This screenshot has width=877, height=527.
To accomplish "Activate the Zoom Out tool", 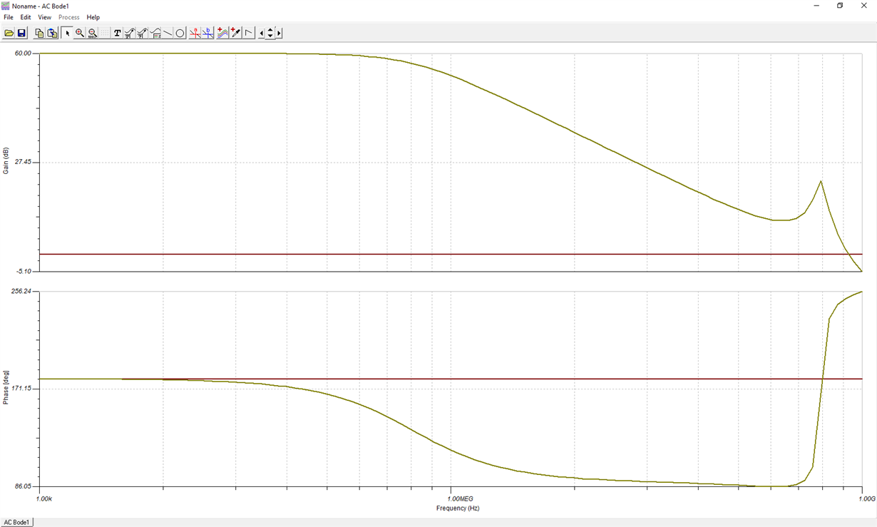I will click(x=92, y=33).
